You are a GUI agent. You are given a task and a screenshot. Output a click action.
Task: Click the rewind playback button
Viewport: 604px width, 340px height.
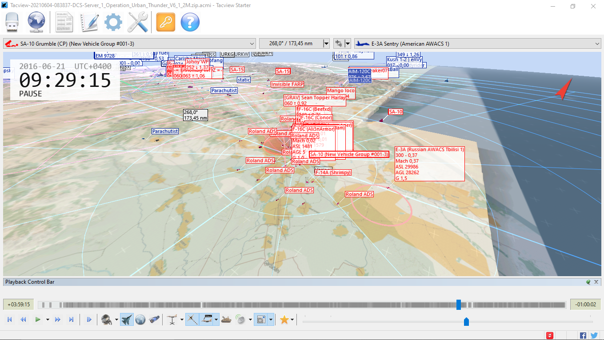pos(23,320)
